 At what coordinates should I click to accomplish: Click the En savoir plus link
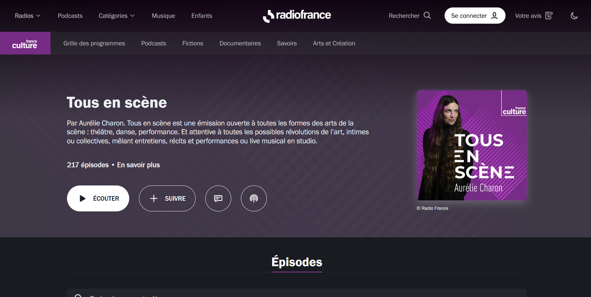[139, 165]
